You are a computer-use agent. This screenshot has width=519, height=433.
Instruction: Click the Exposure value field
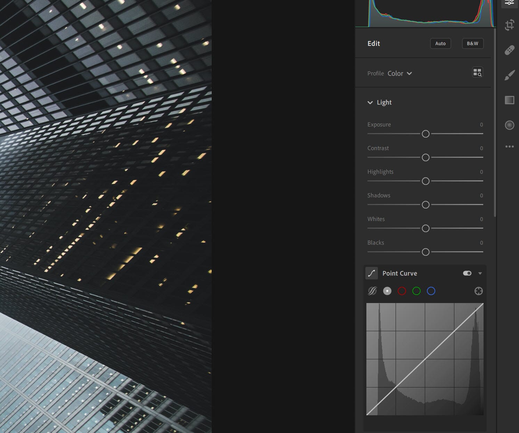[481, 124]
